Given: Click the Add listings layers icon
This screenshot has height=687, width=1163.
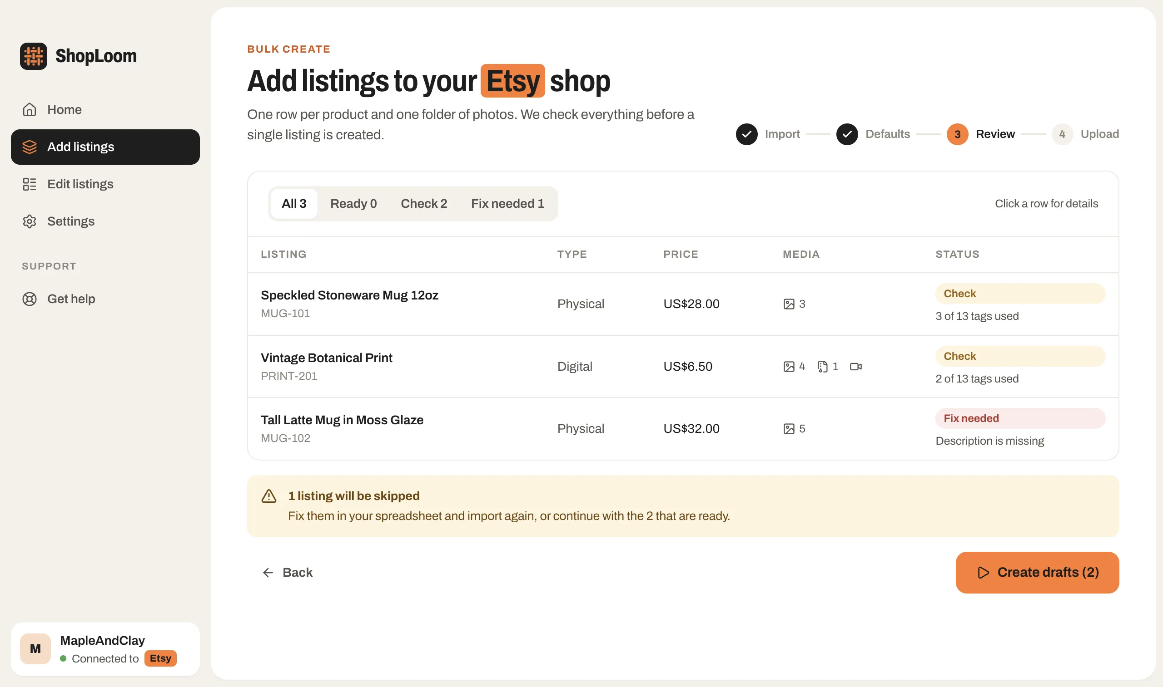Looking at the screenshot, I should click(30, 147).
